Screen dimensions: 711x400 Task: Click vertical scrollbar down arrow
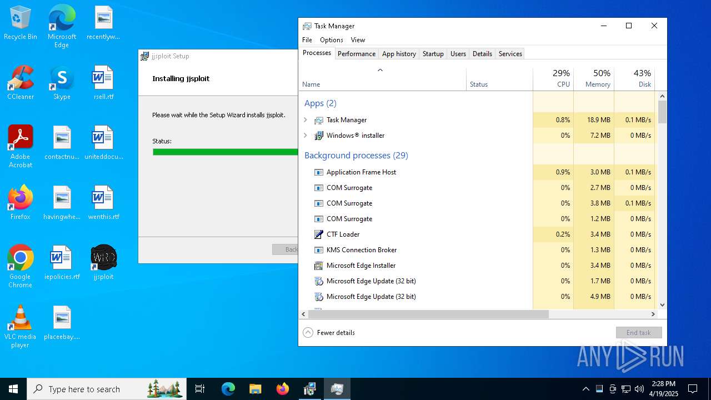(x=662, y=305)
